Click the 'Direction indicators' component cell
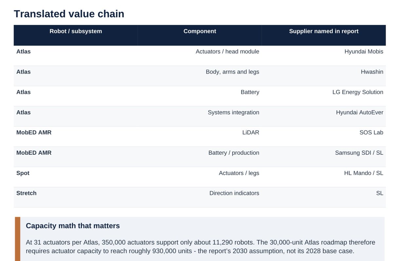Image resolution: width=393 pixels, height=261 pixels. [234, 193]
